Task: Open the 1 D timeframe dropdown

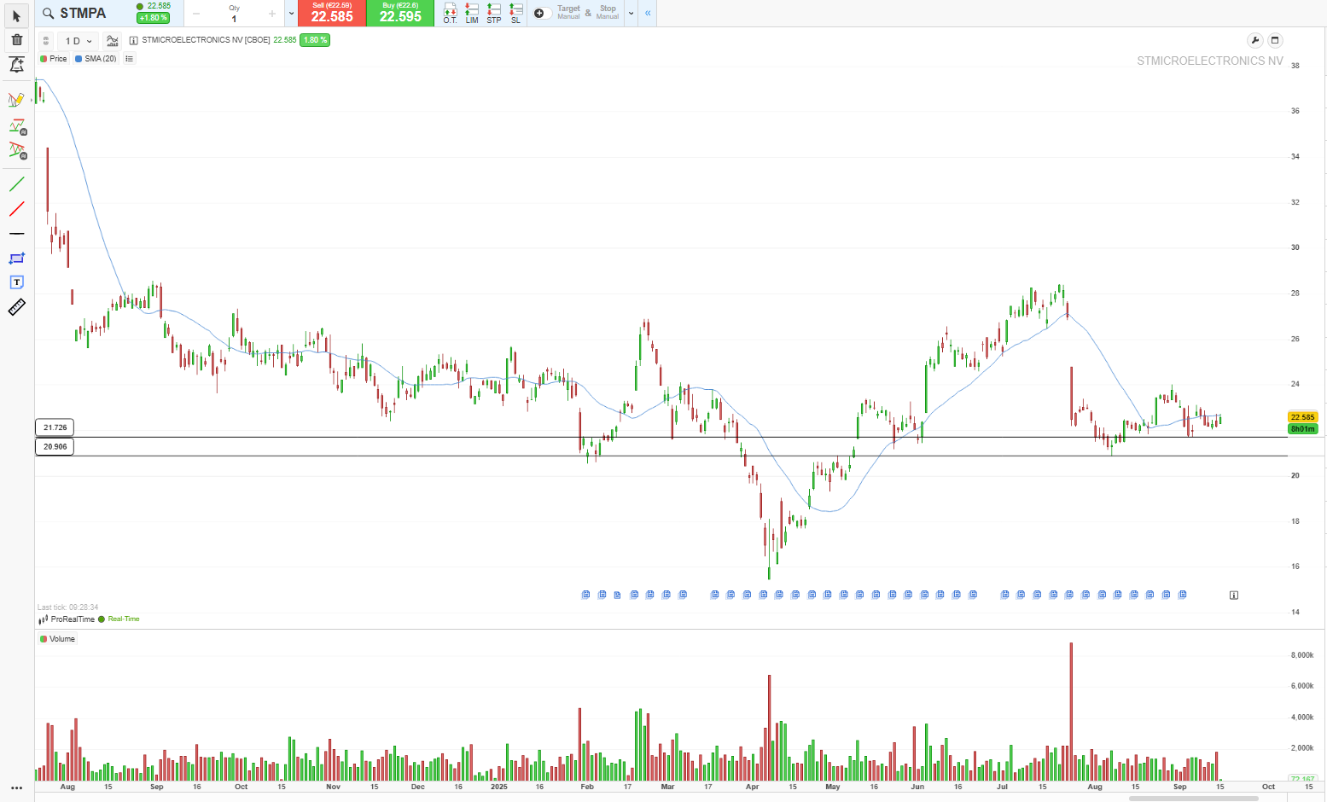Action: [x=79, y=41]
